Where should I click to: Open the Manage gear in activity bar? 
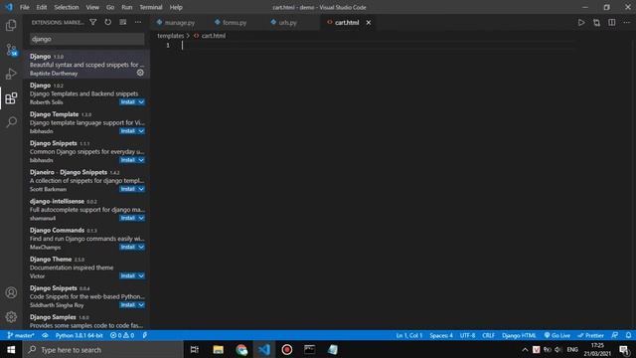tap(11, 316)
